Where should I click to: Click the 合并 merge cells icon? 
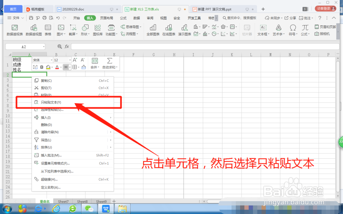[95, 61]
